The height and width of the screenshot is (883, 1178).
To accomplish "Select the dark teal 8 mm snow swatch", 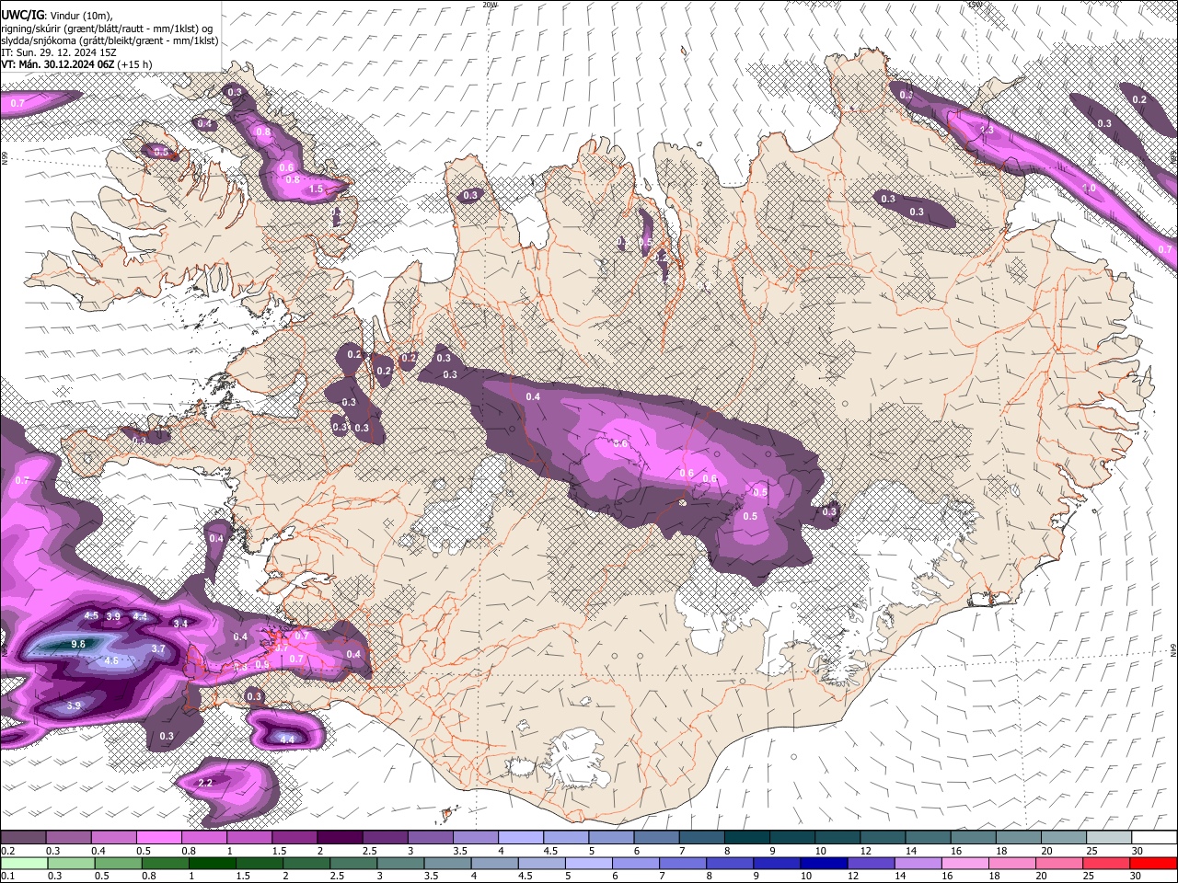I will [747, 837].
